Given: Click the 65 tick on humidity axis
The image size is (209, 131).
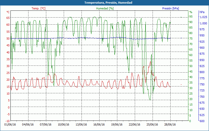Looking at the screenshot, I should [x=191, y=50].
